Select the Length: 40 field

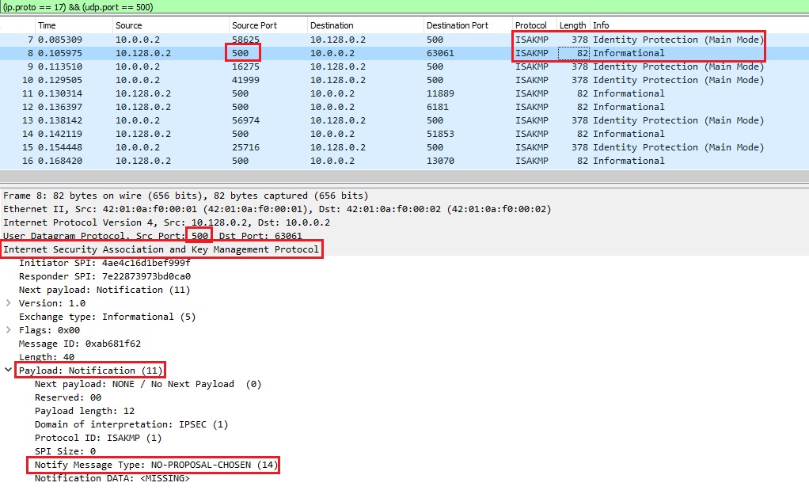pyautogui.click(x=47, y=357)
